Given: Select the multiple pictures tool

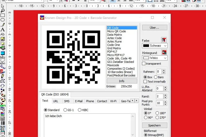Looking at the screenshot, I should (3, 43).
